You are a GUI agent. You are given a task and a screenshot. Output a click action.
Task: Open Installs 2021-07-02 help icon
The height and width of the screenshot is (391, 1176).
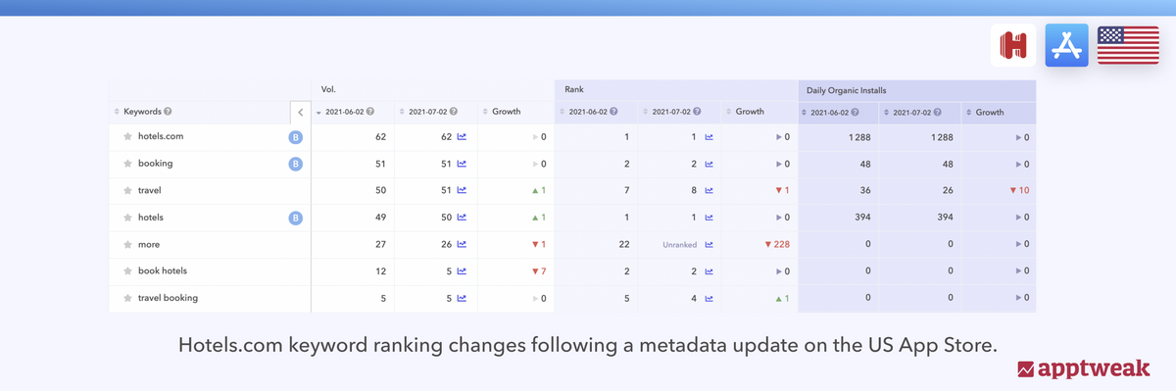939,112
